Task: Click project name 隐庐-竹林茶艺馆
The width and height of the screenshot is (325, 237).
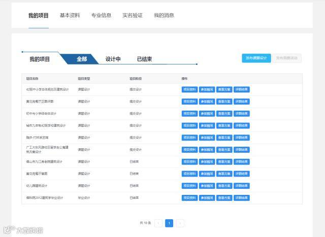Action: coord(37,138)
